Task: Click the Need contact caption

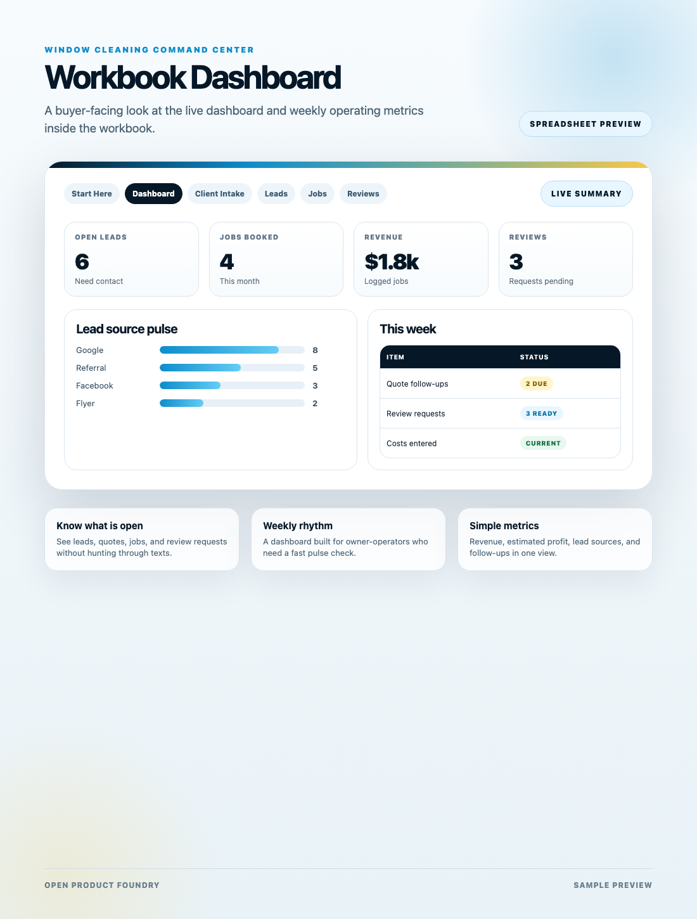Action: click(x=99, y=281)
